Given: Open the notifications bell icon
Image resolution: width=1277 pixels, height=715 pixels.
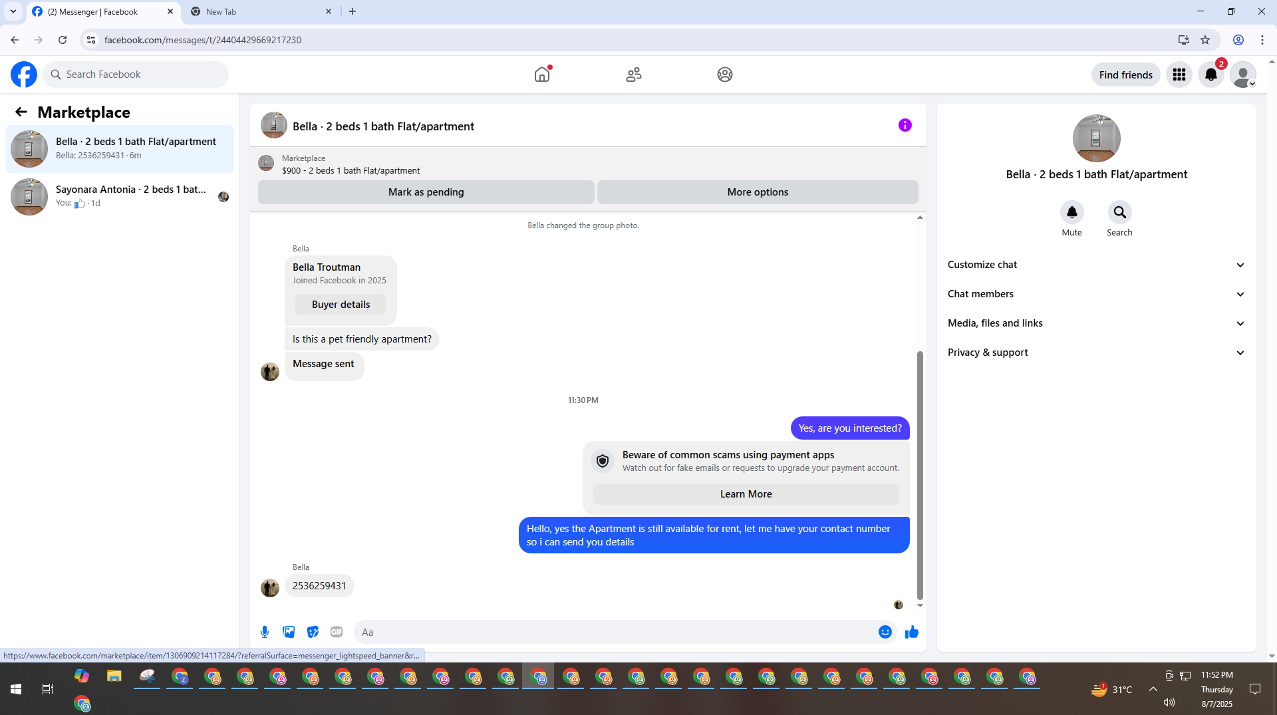Looking at the screenshot, I should click(x=1211, y=74).
